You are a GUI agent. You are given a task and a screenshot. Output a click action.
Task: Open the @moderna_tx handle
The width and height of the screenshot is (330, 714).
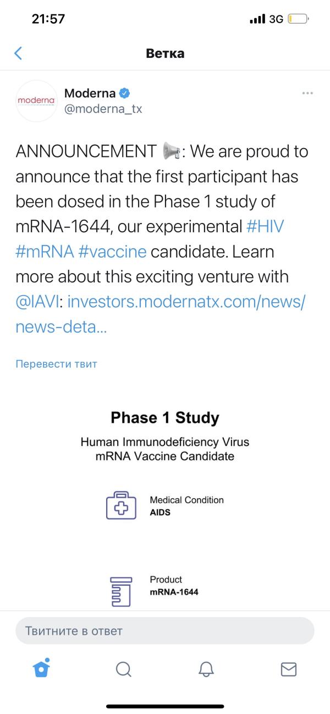103,109
